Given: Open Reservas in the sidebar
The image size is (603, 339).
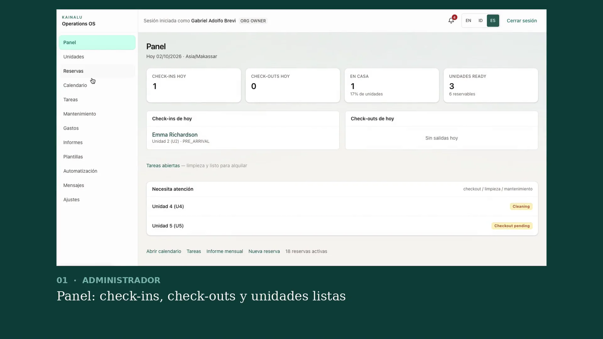Looking at the screenshot, I should pyautogui.click(x=97, y=71).
